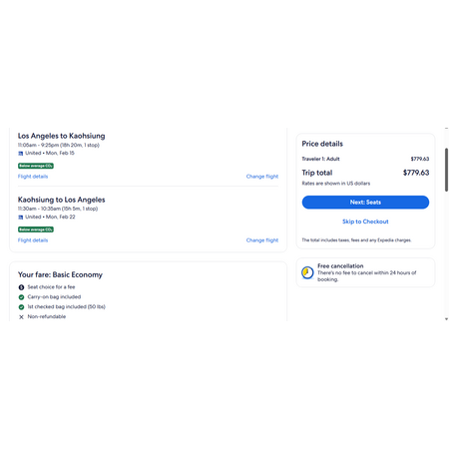Viewport: 449px width, 449px height.
Task: Click dollar icon beside Seat choice for a fee
Action: coord(21,287)
